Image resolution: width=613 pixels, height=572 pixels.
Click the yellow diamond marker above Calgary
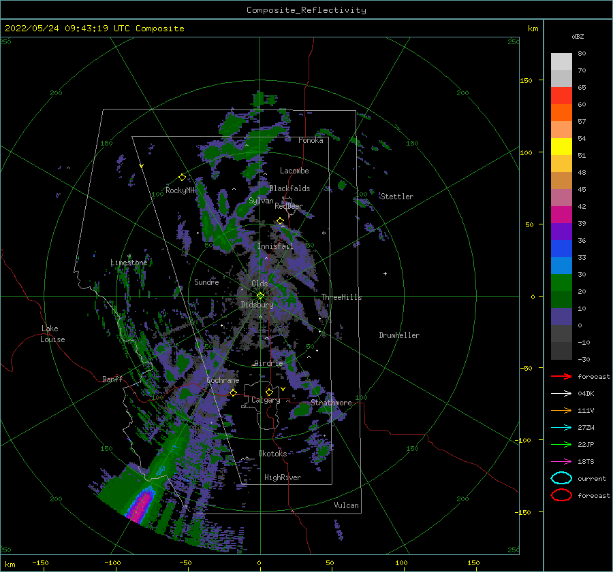[x=269, y=392]
